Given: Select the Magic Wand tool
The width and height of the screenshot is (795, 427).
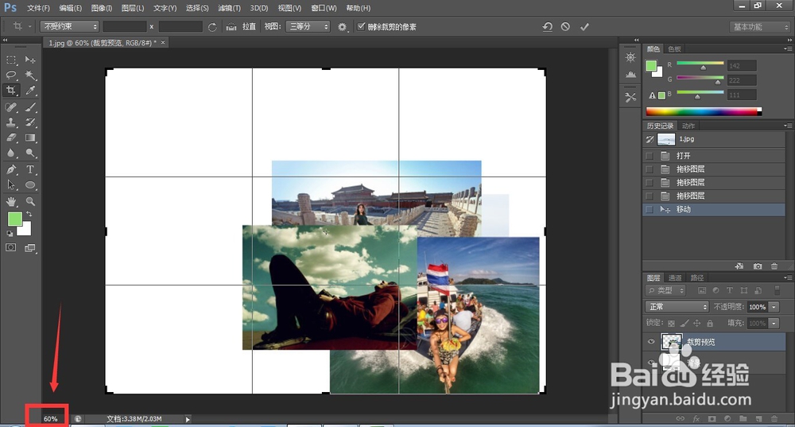Looking at the screenshot, I should (x=30, y=75).
